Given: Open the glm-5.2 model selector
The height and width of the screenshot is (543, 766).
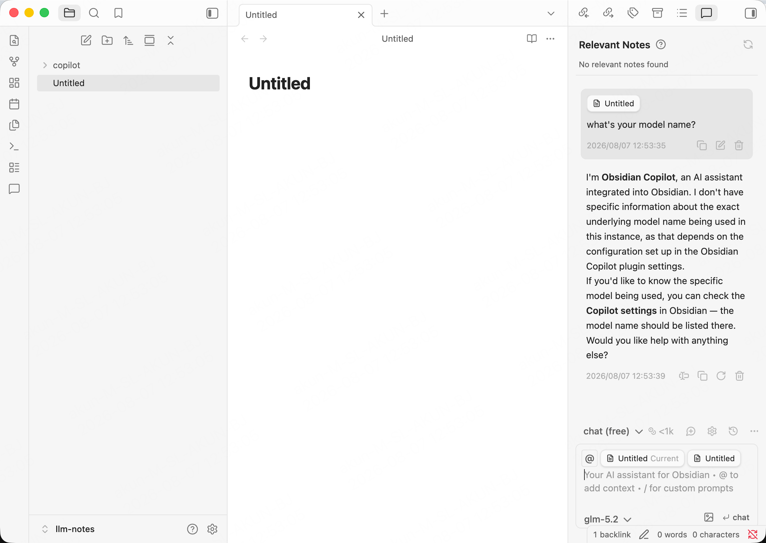Looking at the screenshot, I should click(607, 519).
